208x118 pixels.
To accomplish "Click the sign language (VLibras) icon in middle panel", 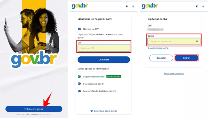I will pyautogui.click(x=133, y=6).
